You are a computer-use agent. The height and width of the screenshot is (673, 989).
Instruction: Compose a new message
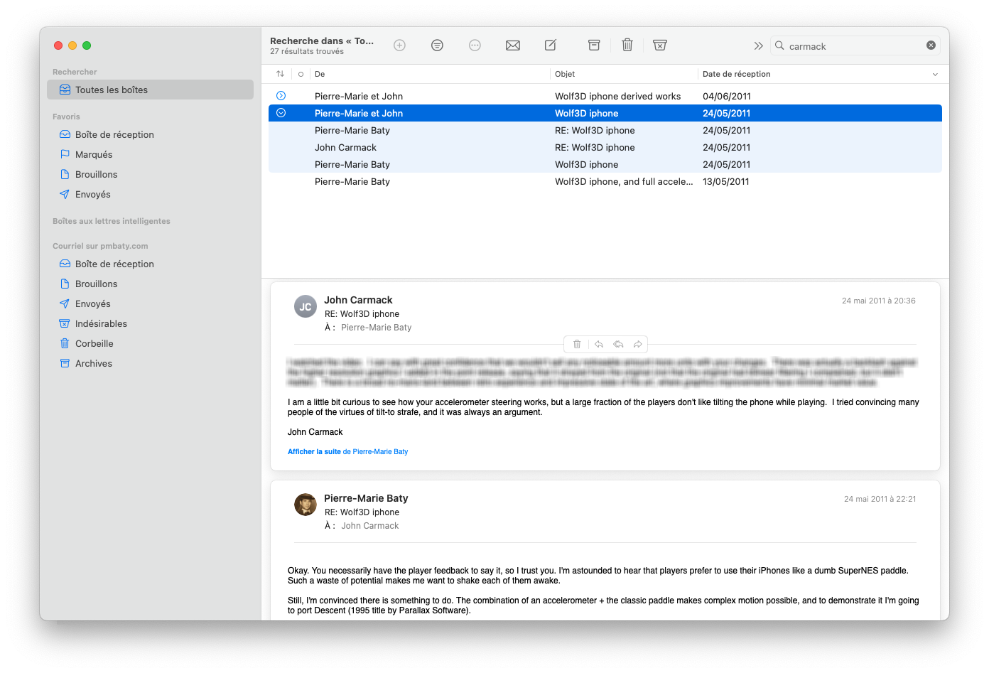pyautogui.click(x=551, y=45)
